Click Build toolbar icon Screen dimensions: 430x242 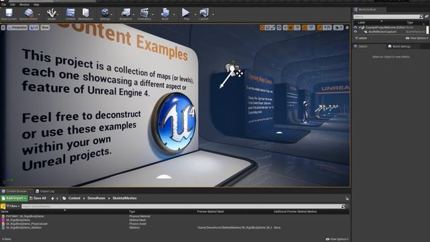(165, 14)
